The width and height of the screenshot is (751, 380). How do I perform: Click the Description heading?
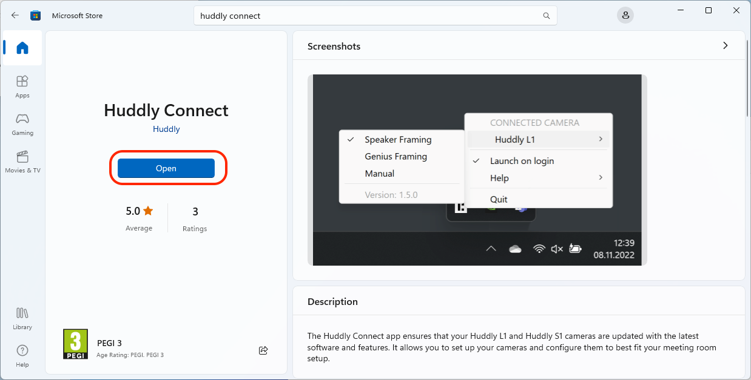pos(332,301)
